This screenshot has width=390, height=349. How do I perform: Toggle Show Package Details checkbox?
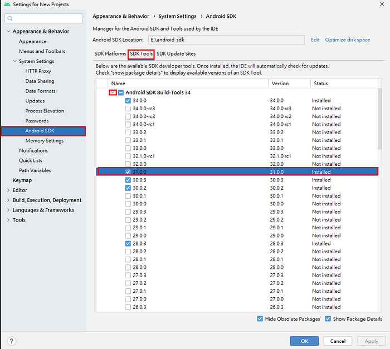[x=328, y=319]
